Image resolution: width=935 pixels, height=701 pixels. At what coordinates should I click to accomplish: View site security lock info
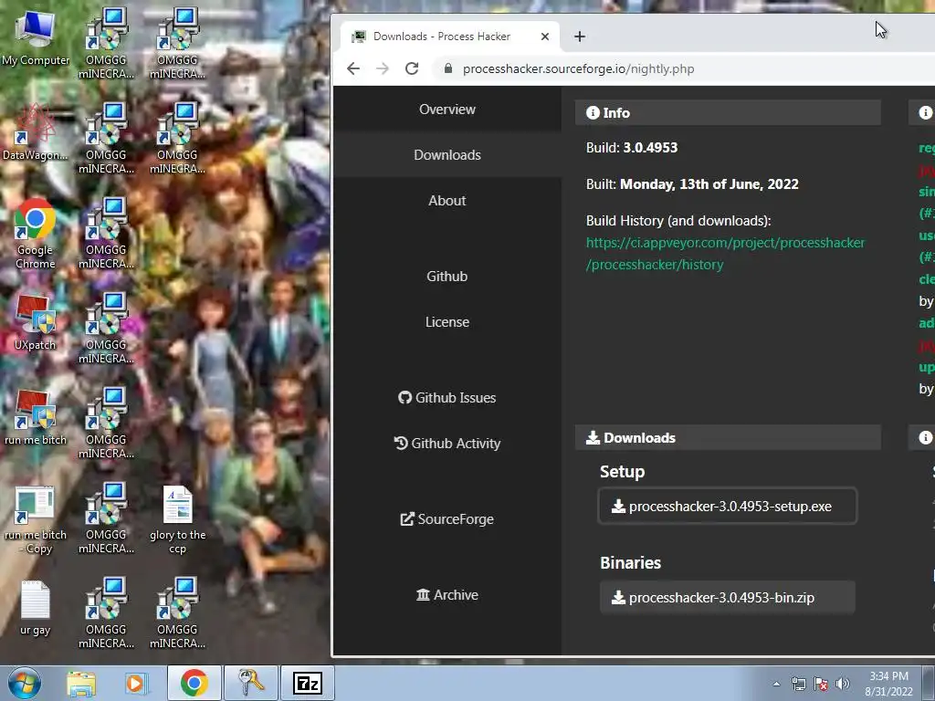pyautogui.click(x=447, y=68)
